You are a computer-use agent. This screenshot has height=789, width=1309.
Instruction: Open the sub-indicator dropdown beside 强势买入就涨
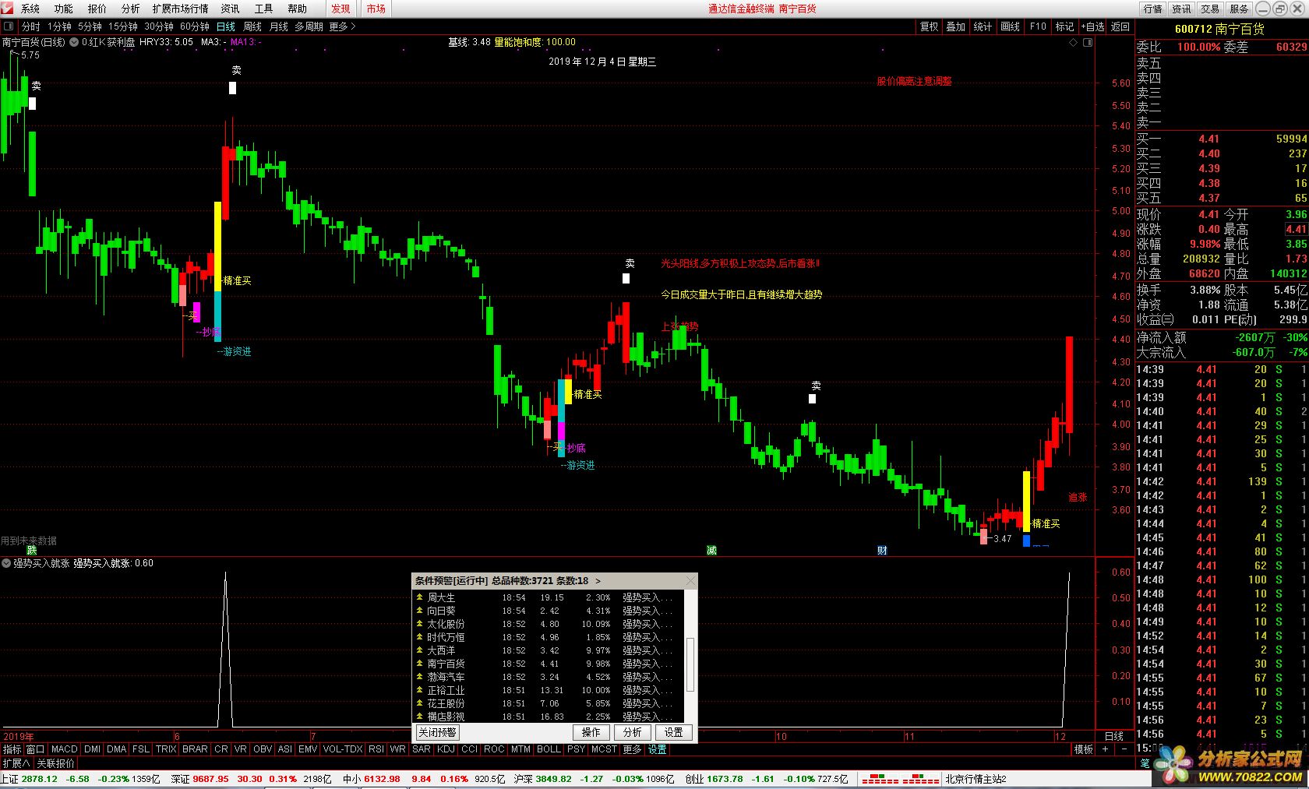6,563
